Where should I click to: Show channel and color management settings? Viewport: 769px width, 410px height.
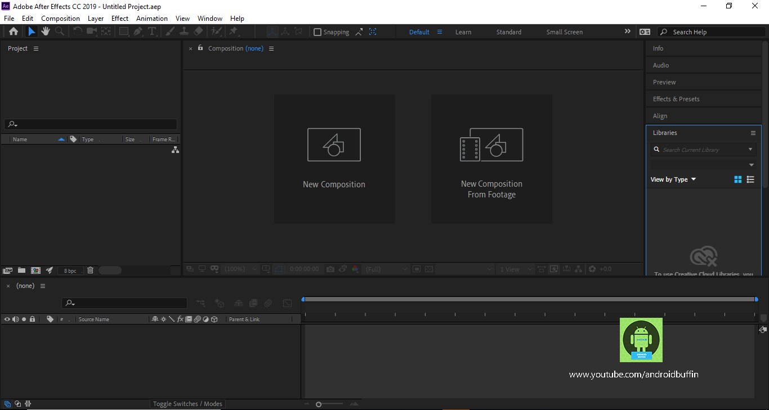point(355,269)
